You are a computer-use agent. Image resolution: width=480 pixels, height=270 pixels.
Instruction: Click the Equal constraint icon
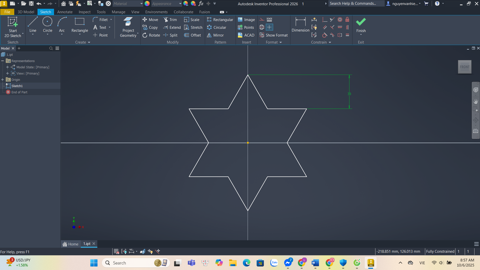pos(347,35)
